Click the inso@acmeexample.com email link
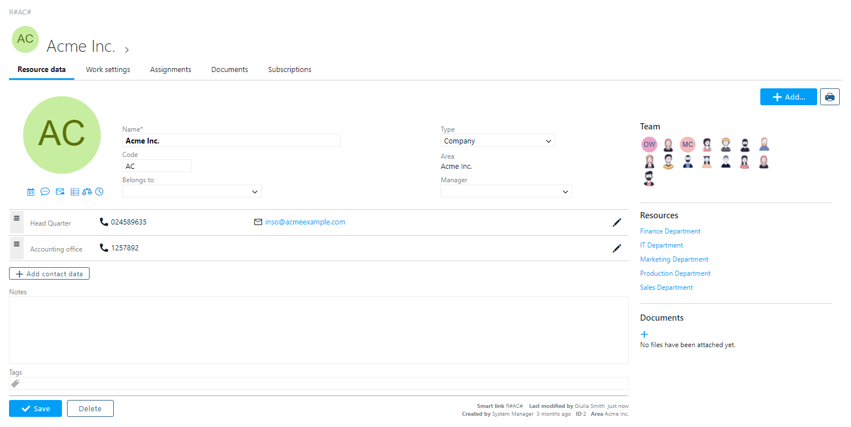 click(x=305, y=222)
